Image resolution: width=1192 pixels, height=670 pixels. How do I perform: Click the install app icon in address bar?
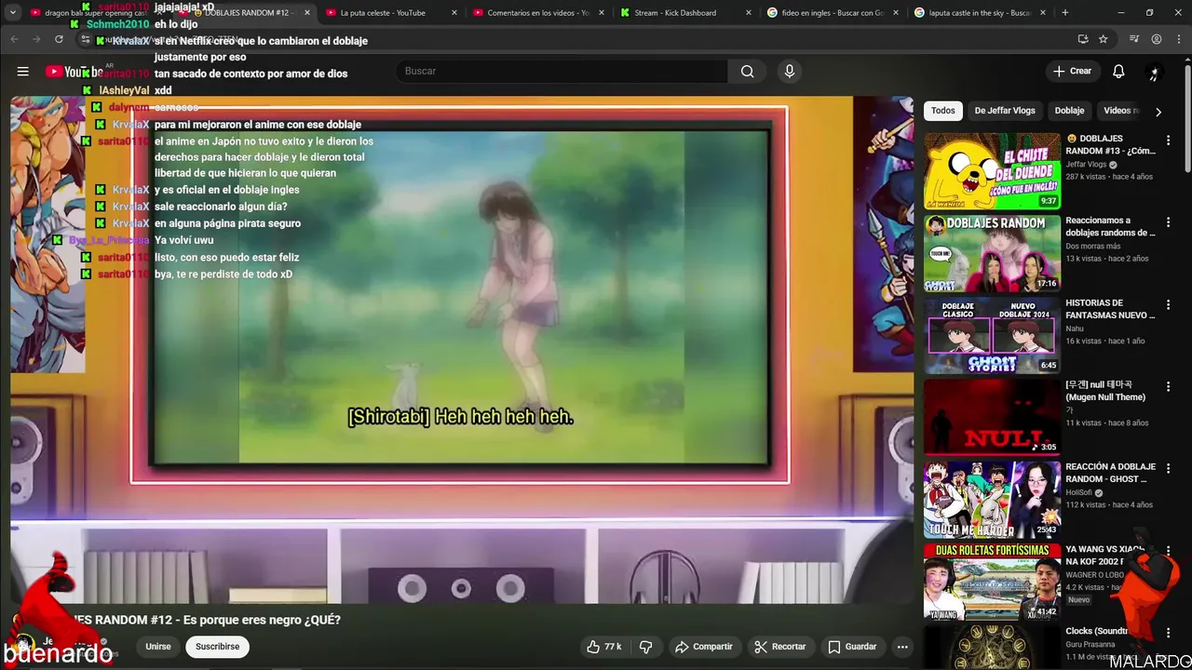(x=1083, y=39)
